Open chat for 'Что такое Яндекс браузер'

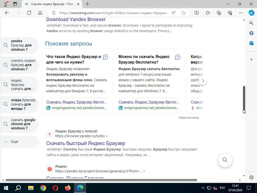(105, 57)
